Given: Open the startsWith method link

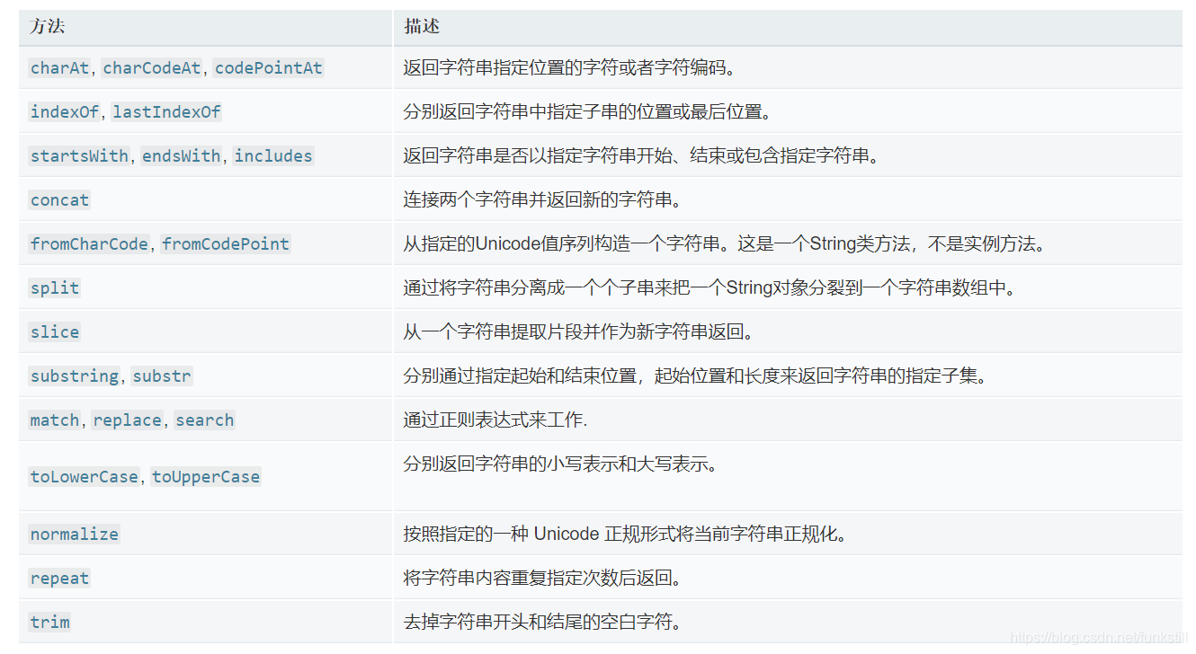Looking at the screenshot, I should [x=80, y=156].
